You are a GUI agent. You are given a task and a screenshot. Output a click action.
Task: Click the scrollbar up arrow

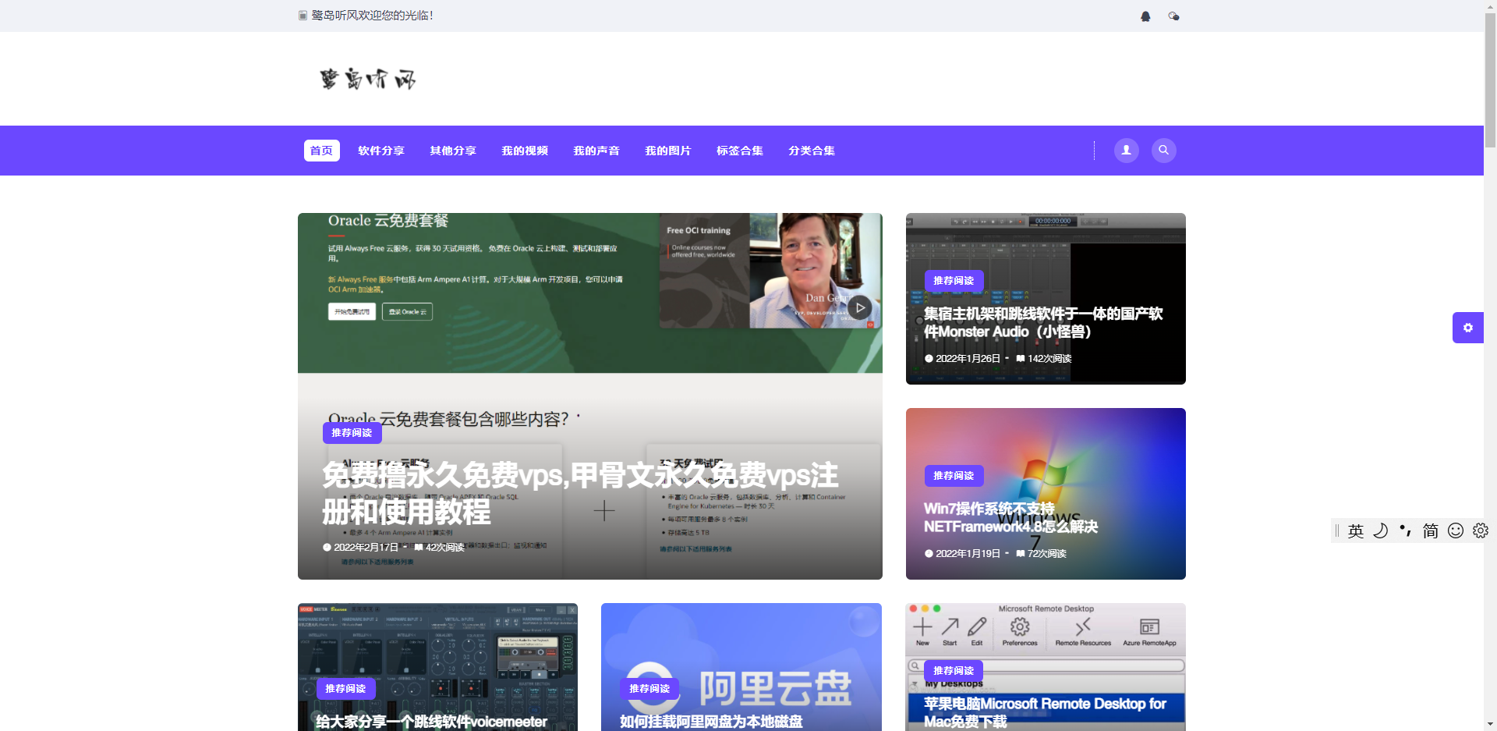tap(1490, 6)
